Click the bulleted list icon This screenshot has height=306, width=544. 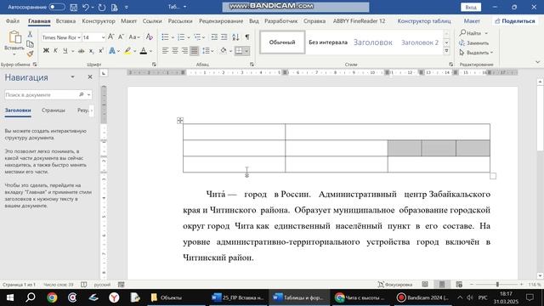point(165,37)
